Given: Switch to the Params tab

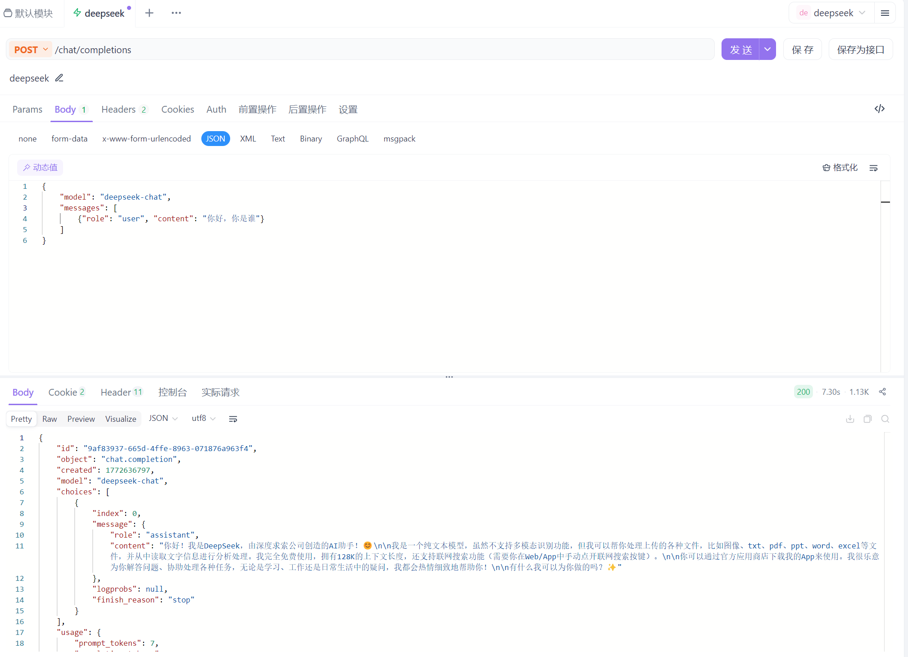Looking at the screenshot, I should 27,109.
